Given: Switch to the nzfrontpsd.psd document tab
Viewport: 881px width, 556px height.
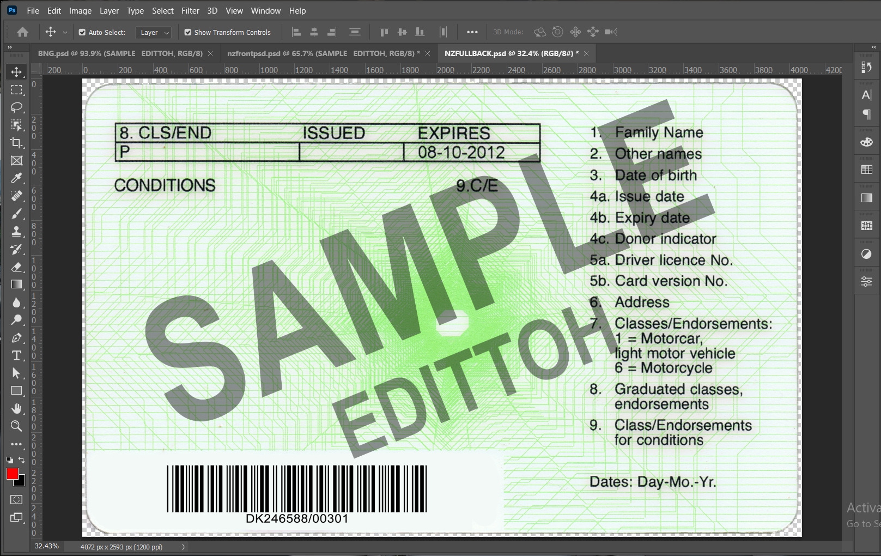Looking at the screenshot, I should click(324, 53).
